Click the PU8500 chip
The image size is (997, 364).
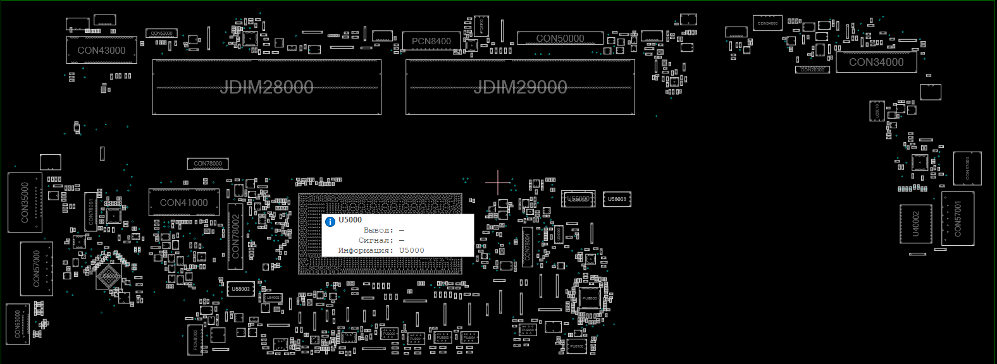pos(590,298)
